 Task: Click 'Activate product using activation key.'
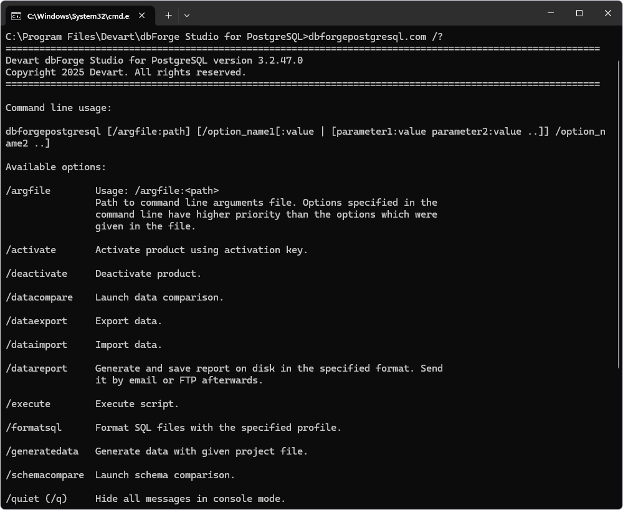coord(201,250)
